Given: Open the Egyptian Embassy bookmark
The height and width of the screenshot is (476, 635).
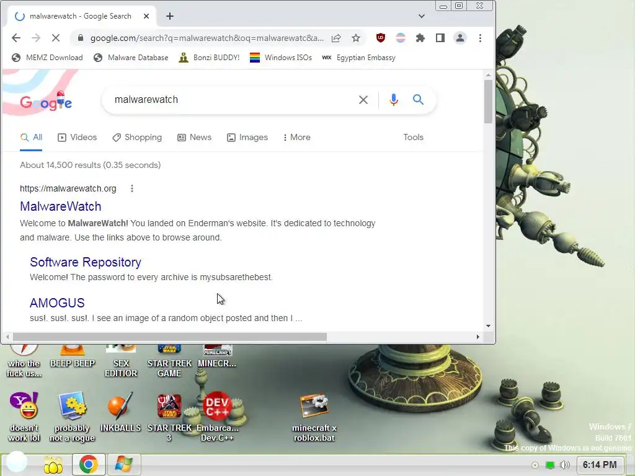Looking at the screenshot, I should click(358, 58).
